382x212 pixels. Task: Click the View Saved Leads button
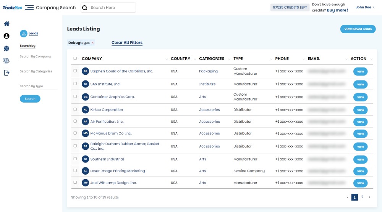click(x=358, y=29)
